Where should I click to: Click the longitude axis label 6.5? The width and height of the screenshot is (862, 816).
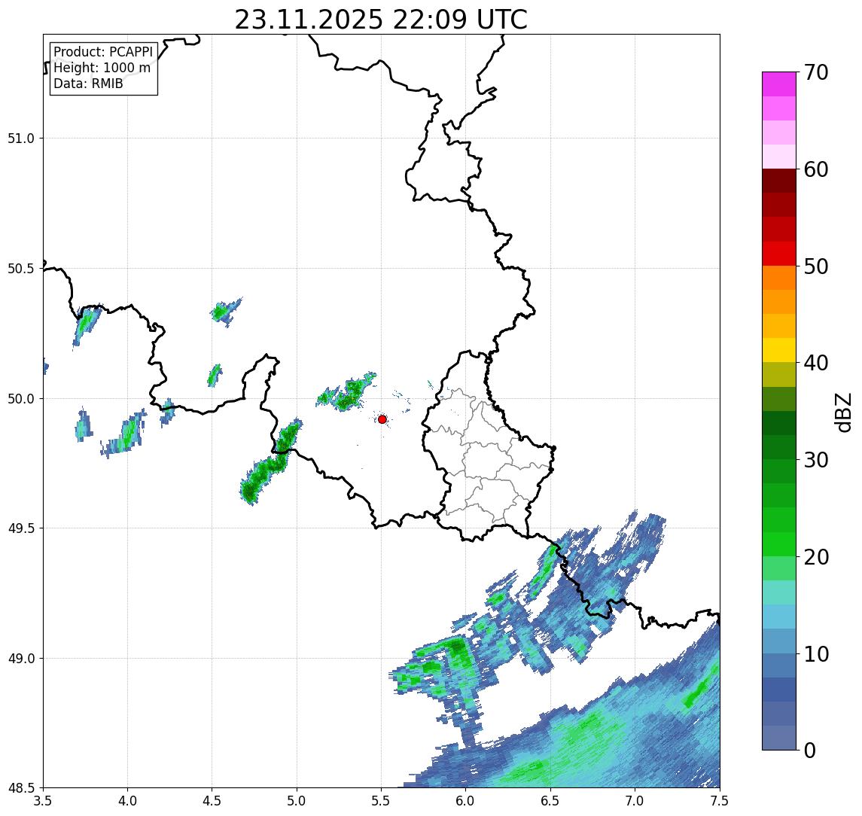pos(550,801)
